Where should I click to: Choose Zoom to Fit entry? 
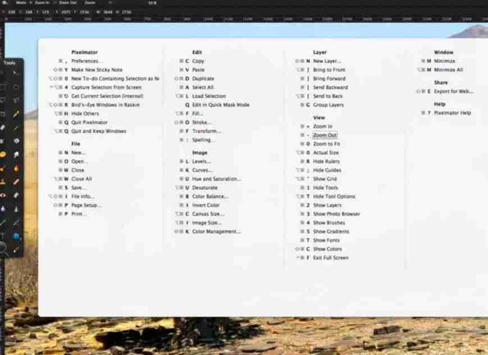point(326,144)
